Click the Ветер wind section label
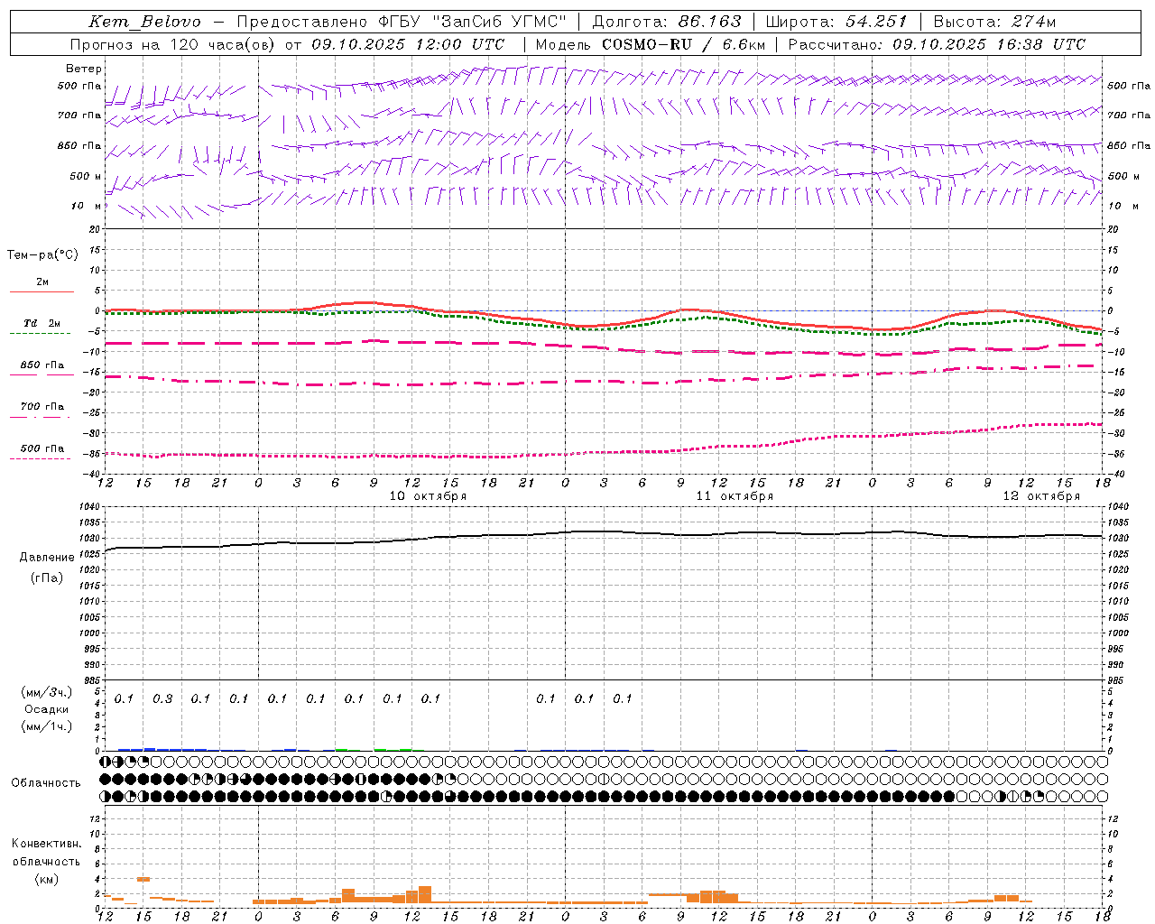1155x924 pixels. [84, 69]
